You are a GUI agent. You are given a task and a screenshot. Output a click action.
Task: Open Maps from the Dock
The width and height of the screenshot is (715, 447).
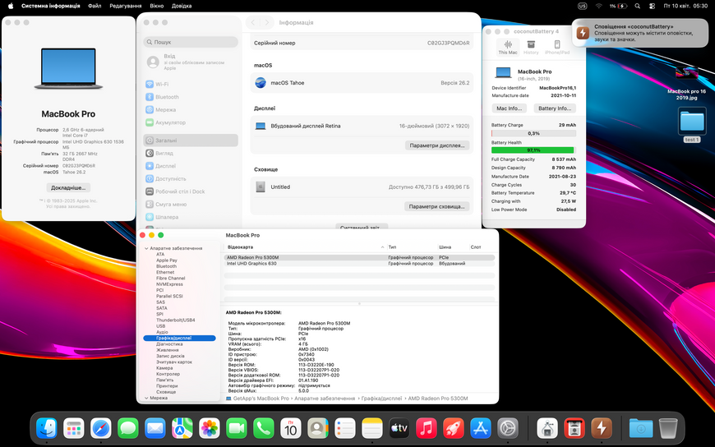[182, 428]
